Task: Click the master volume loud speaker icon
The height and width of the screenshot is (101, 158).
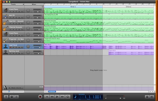Action: [x=124, y=98]
